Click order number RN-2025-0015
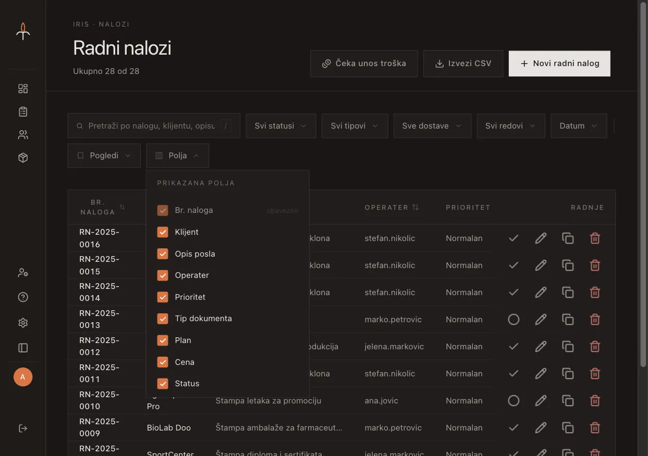Viewport: 648px width, 456px height. coord(100,265)
